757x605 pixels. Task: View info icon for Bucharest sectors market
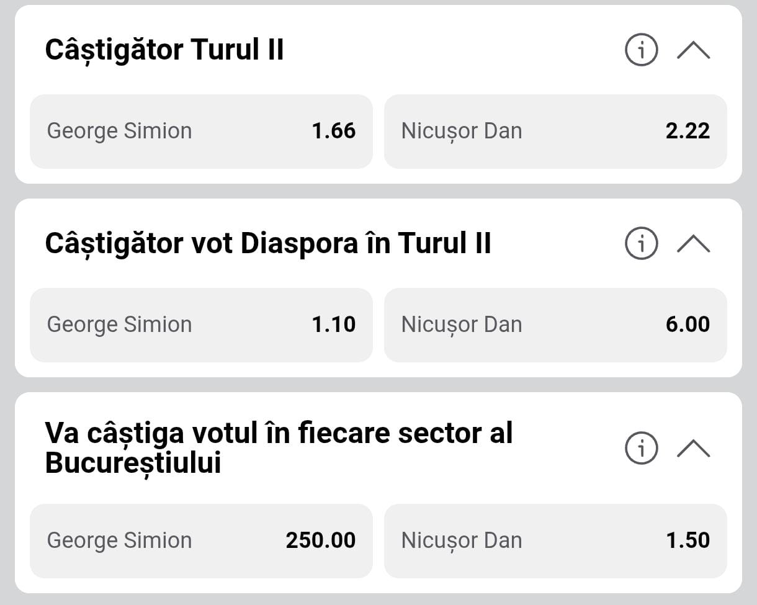(x=641, y=447)
